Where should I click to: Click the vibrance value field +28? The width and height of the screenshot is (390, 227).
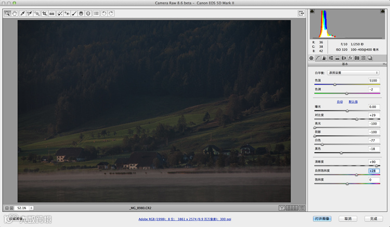374,170
